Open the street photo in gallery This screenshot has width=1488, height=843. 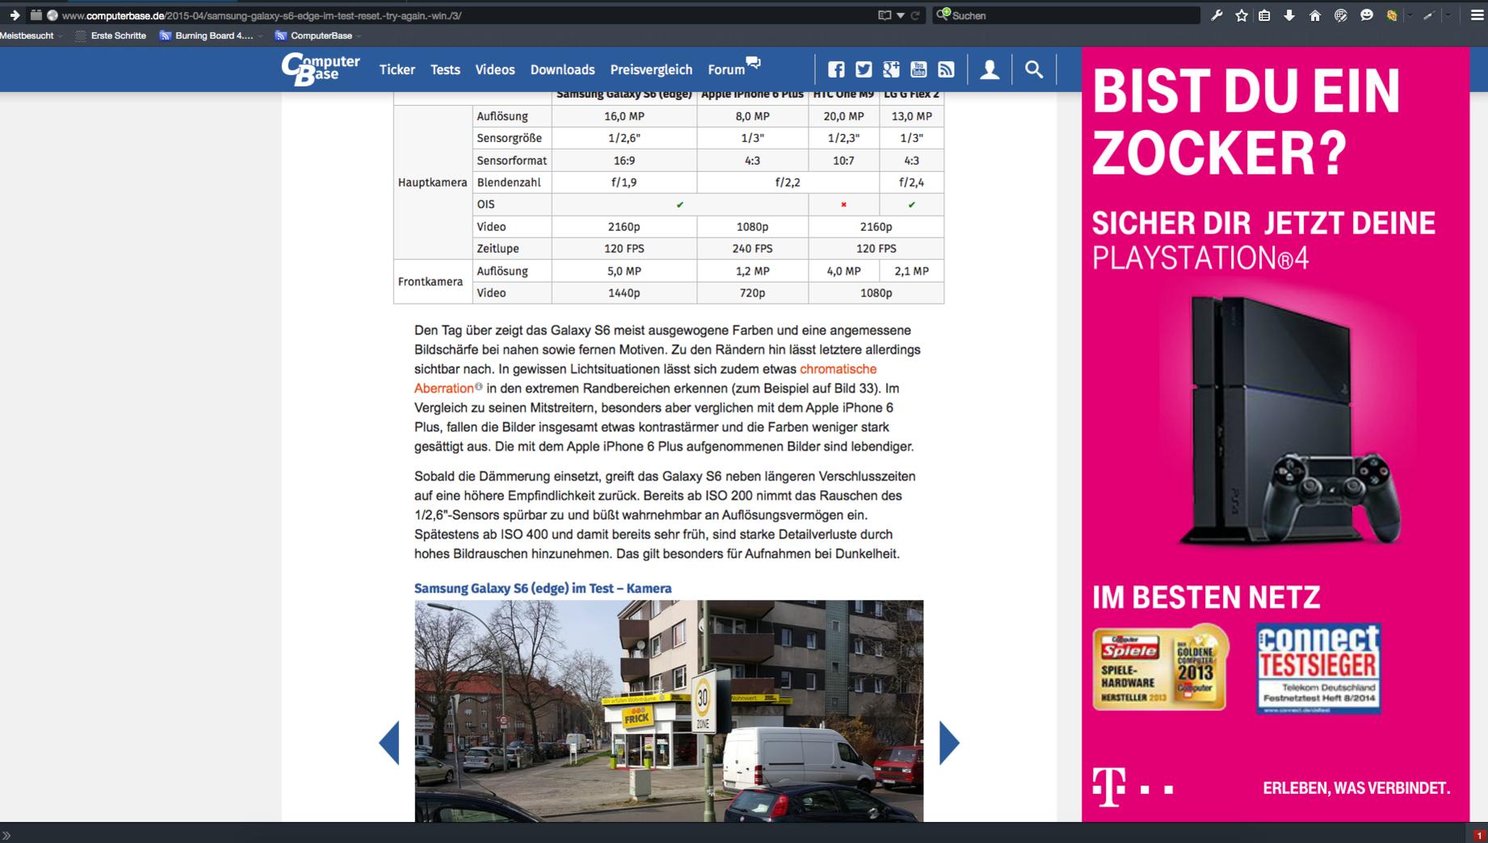click(x=669, y=711)
